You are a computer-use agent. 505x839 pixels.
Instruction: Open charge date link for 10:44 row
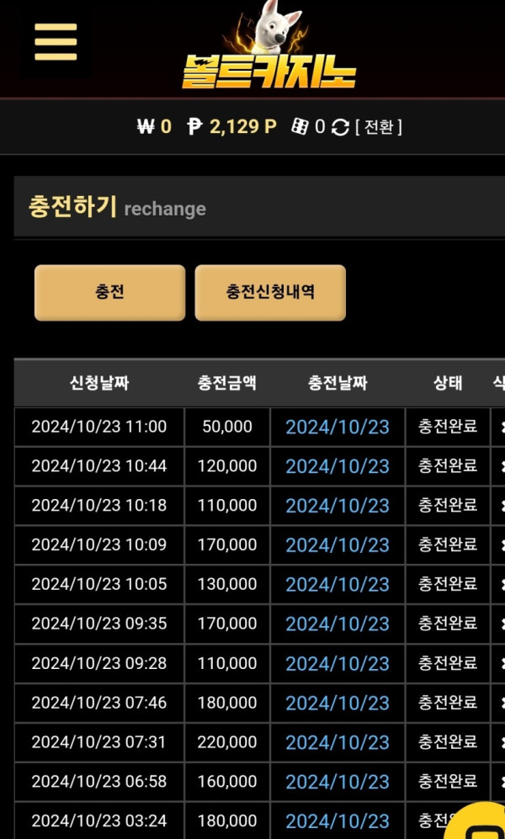pyautogui.click(x=338, y=466)
